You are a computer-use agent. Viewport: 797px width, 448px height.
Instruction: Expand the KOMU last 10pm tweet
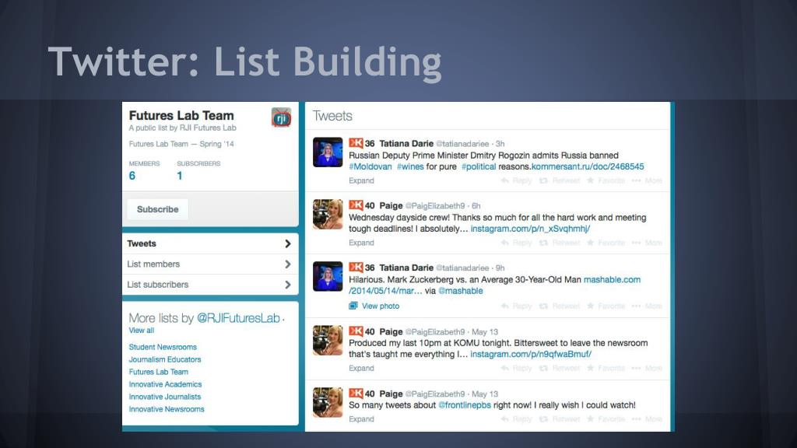tap(361, 368)
